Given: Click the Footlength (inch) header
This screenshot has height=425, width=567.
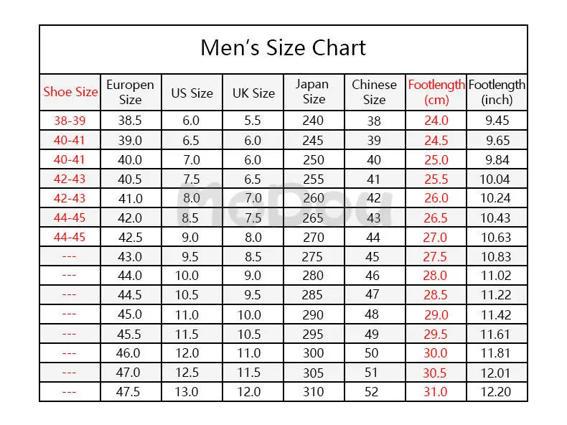Looking at the screenshot, I should pos(497,92).
